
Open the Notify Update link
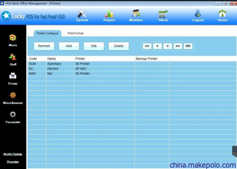[x=13, y=154]
